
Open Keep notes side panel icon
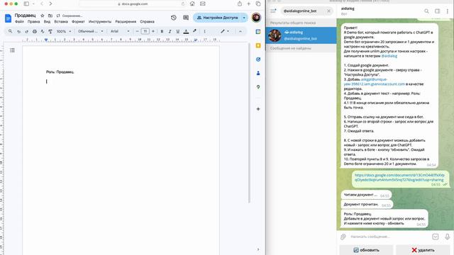tap(258, 45)
